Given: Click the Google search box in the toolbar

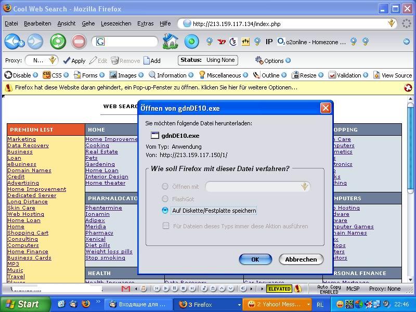Looking at the screenshot, I should (130, 42).
